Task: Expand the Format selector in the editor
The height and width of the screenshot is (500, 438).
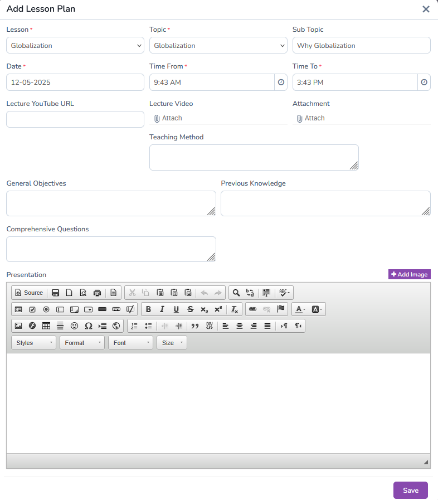Action: click(82, 342)
